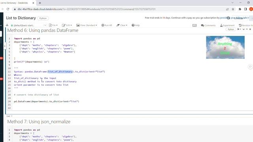Click Run All in notebook toolbar
253x142 pixels.
[x=107, y=25]
